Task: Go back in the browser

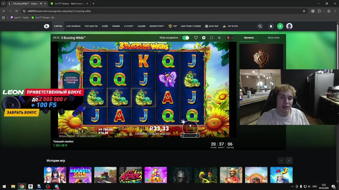Action: [4, 11]
